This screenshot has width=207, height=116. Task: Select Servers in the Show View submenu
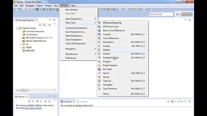point(123,77)
